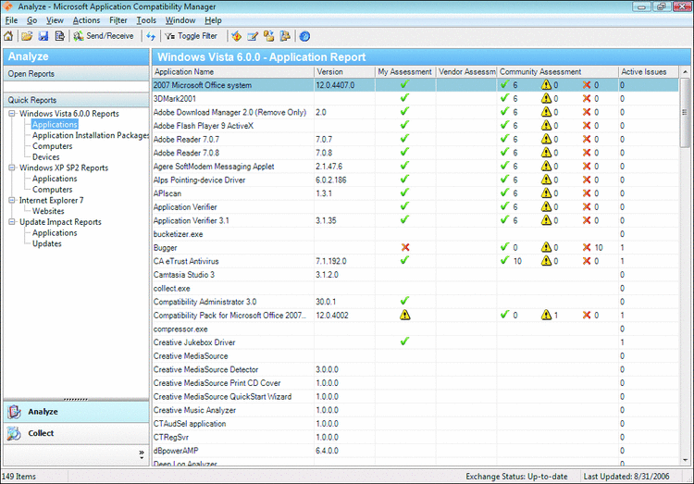694x484 pixels.
Task: Click the Analyze navigation button
Action: point(76,412)
